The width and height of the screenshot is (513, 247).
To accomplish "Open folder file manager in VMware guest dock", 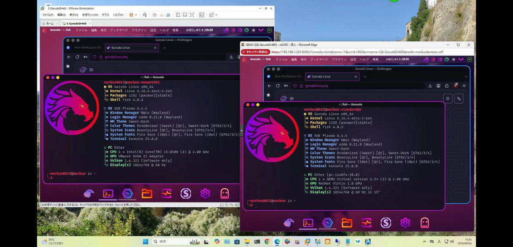I will 147,194.
